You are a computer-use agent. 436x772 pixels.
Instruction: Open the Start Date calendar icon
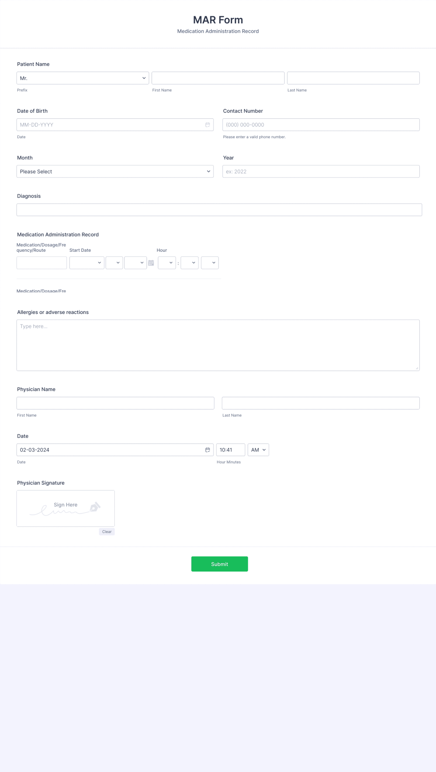(151, 263)
